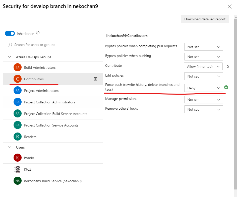
Task: Click the Contributors orange C avatar
Action: tap(18, 79)
